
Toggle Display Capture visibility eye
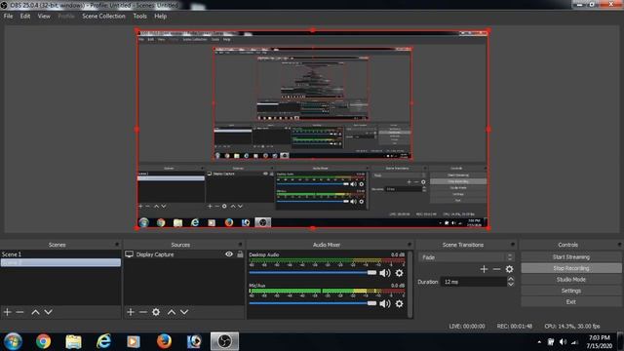tap(229, 253)
